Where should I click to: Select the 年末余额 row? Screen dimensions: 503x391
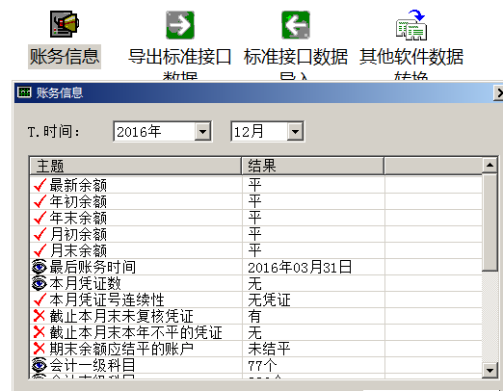(255, 218)
